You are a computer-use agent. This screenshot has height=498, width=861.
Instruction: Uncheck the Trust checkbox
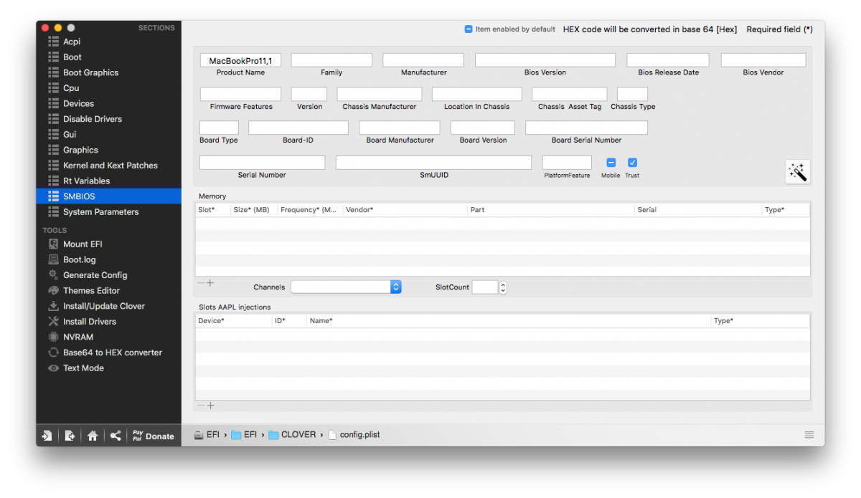pos(632,163)
